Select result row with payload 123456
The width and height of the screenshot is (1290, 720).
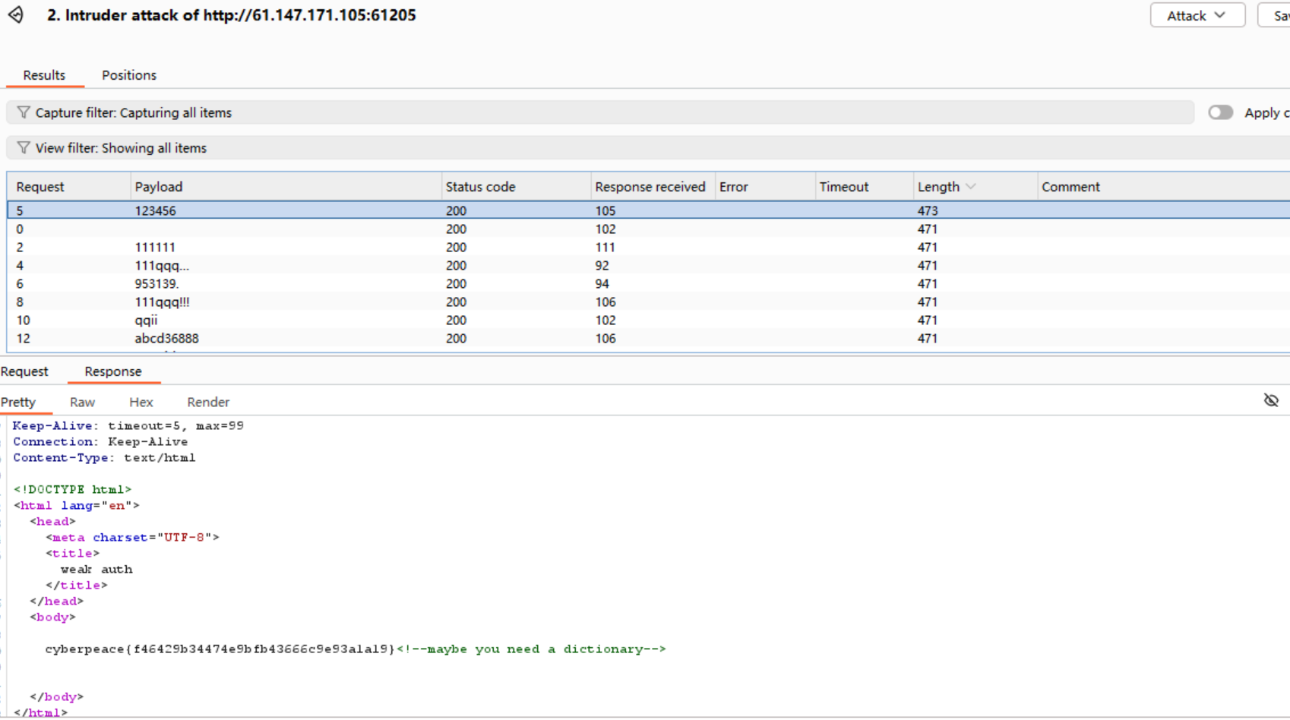pos(648,210)
